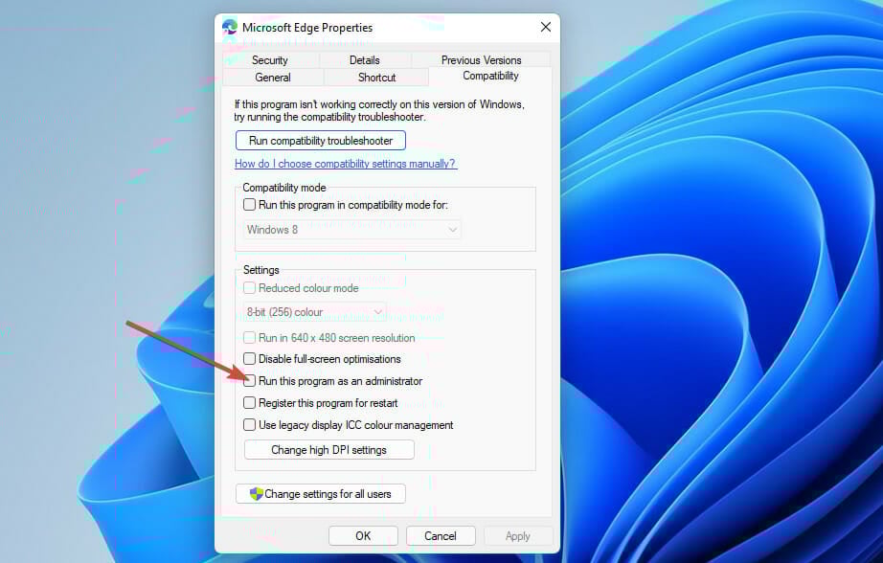Image resolution: width=883 pixels, height=563 pixels.
Task: Check Run in 640 x 480 screen resolution
Action: click(x=249, y=338)
